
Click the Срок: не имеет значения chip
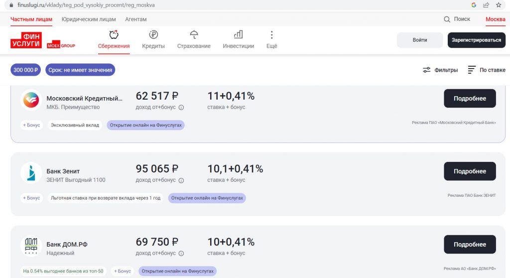80,70
